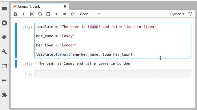Restart the kernel
The image size is (197, 110).
(x=73, y=14)
